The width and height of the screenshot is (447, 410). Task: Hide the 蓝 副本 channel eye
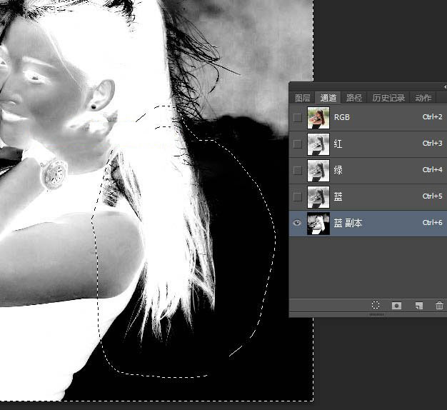[297, 223]
